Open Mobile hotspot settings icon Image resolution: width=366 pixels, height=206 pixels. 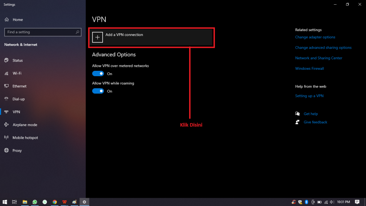tap(7, 137)
